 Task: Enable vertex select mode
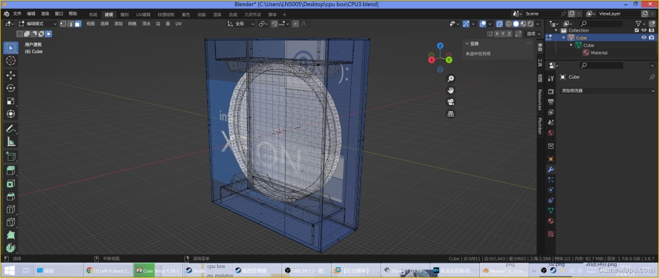tap(63, 24)
